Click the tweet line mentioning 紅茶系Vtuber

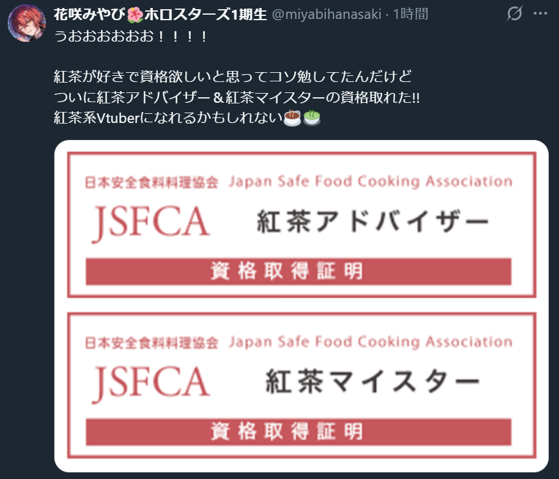(187, 117)
